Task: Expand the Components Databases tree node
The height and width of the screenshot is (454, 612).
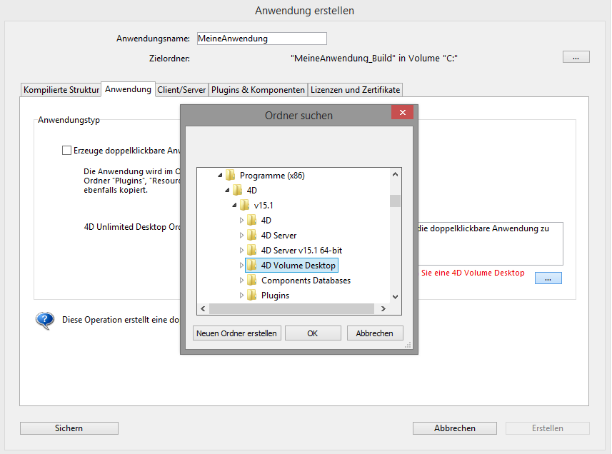Action: (x=241, y=281)
